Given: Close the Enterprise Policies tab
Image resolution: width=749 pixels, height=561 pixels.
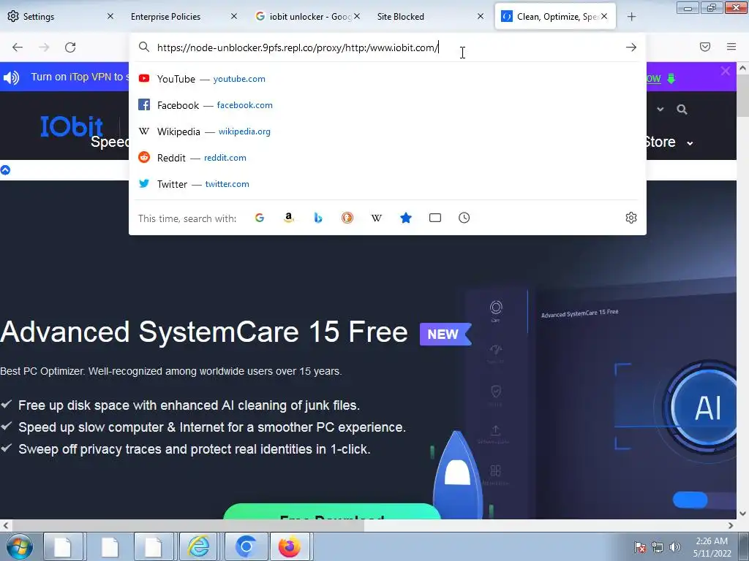Looking at the screenshot, I should click(233, 16).
